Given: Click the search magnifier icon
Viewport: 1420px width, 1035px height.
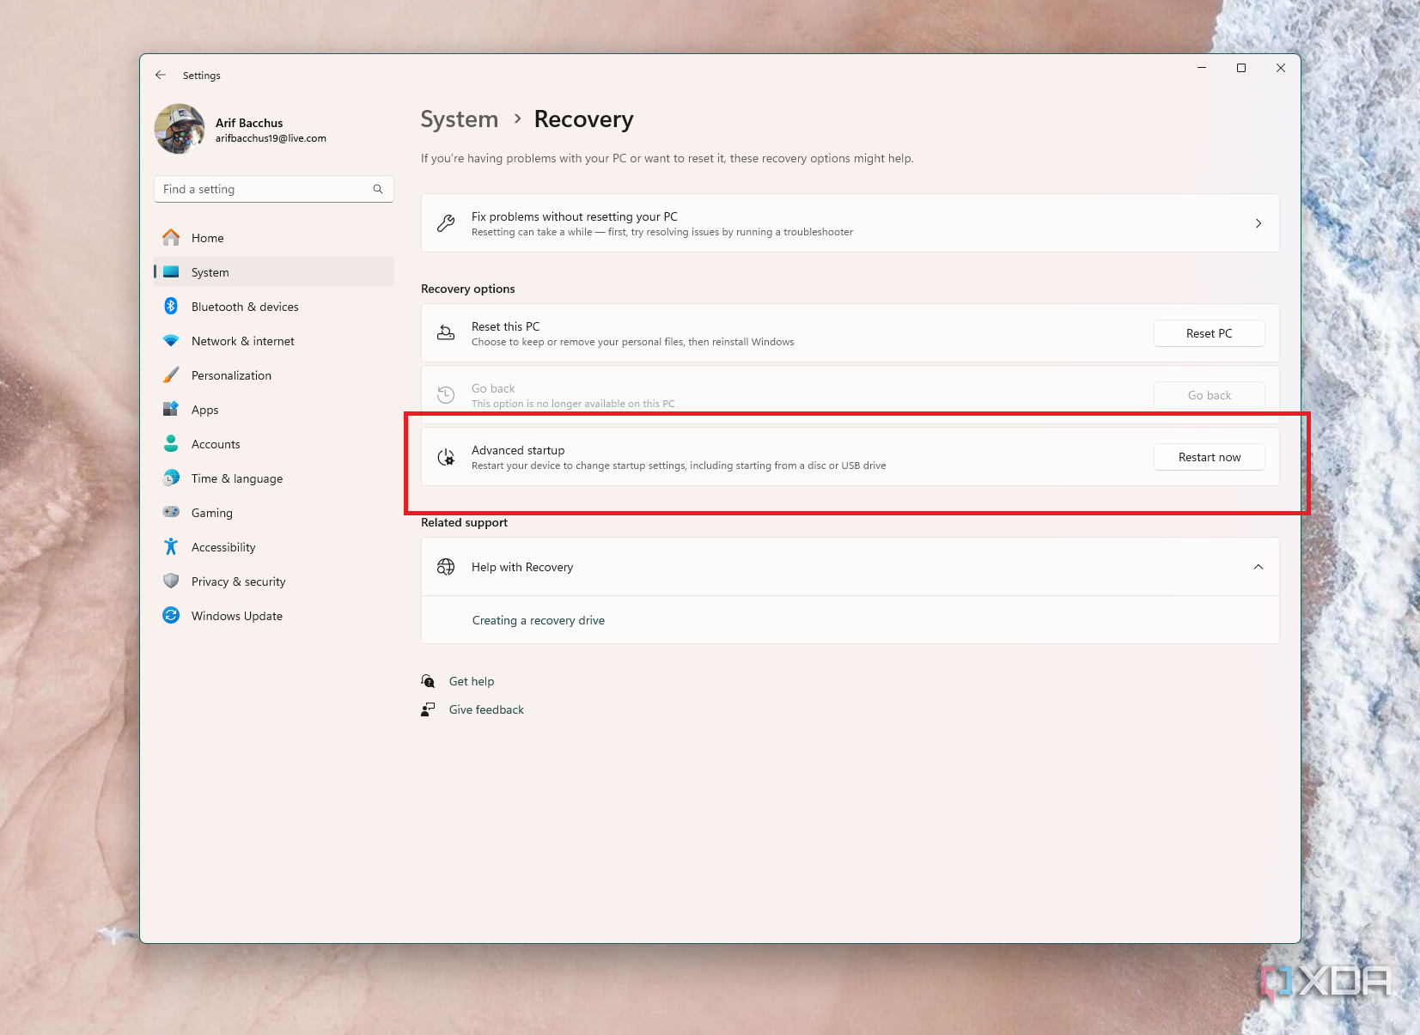Looking at the screenshot, I should coord(378,189).
